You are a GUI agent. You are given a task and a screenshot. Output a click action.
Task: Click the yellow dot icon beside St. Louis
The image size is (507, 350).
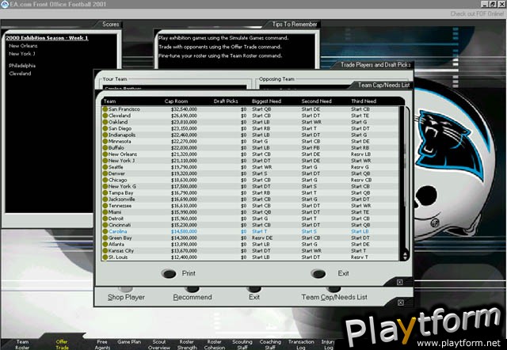pos(105,257)
